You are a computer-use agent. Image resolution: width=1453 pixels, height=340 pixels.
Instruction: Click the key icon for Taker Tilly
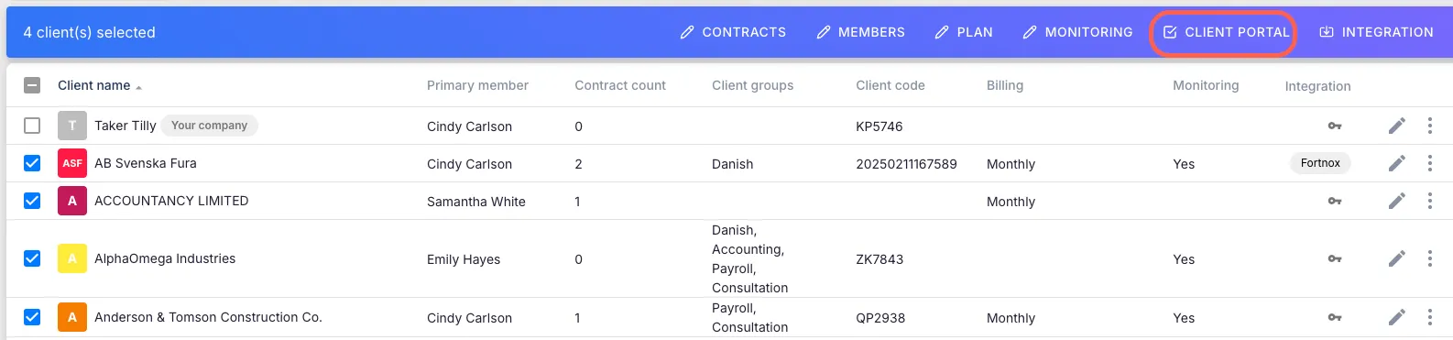click(1335, 126)
